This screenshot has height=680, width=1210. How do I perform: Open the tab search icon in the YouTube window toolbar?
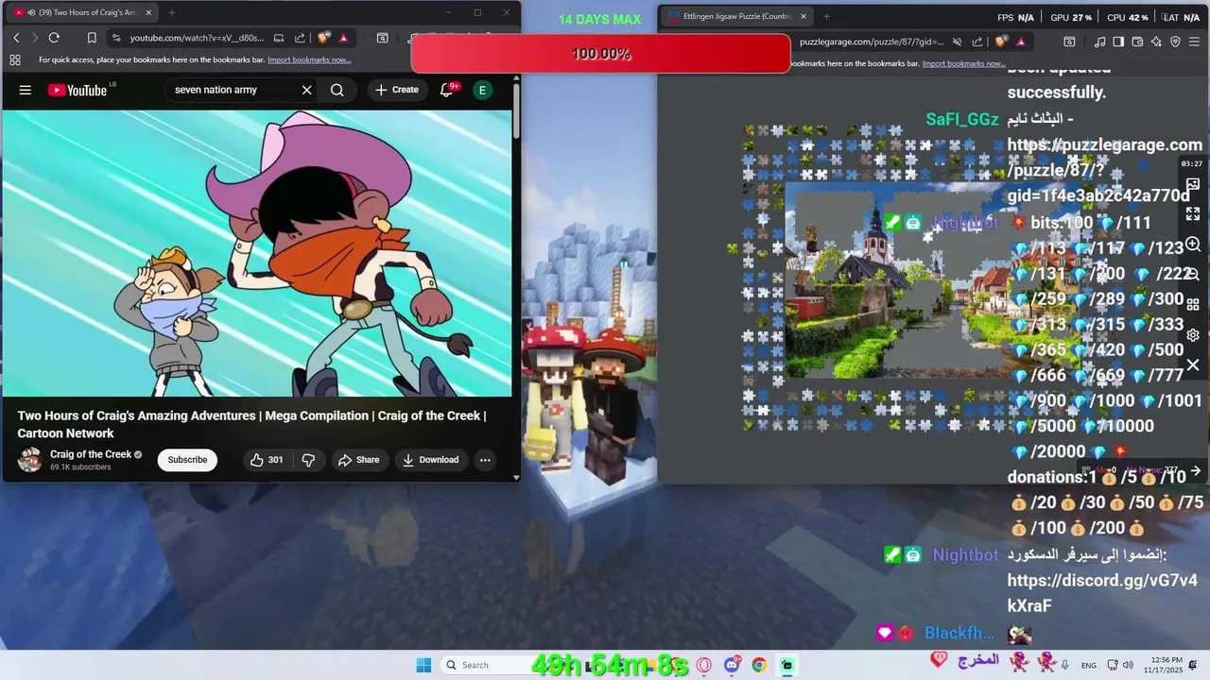pyautogui.click(x=382, y=38)
